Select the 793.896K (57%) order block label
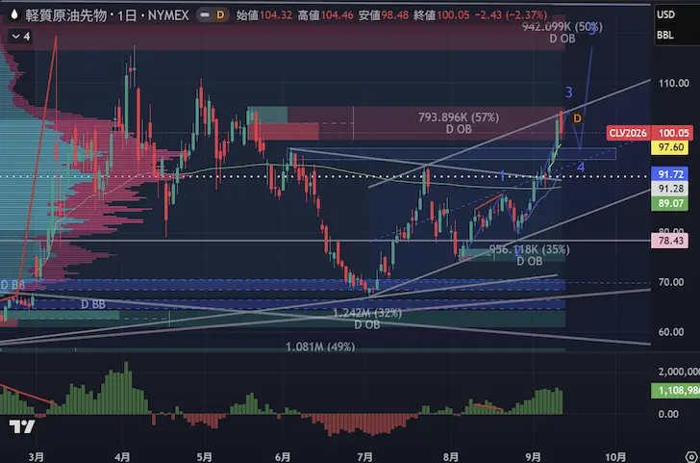 coord(459,117)
